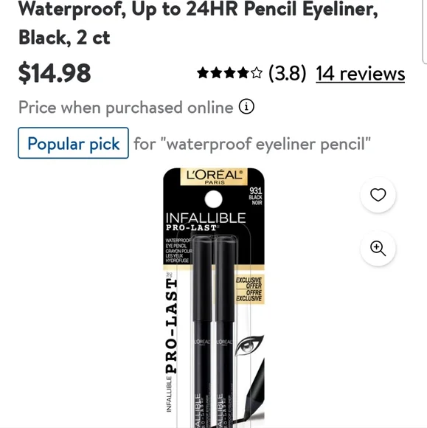Select the (3.8) average rating score
Viewport: 427px width, 428px height.
pos(288,74)
